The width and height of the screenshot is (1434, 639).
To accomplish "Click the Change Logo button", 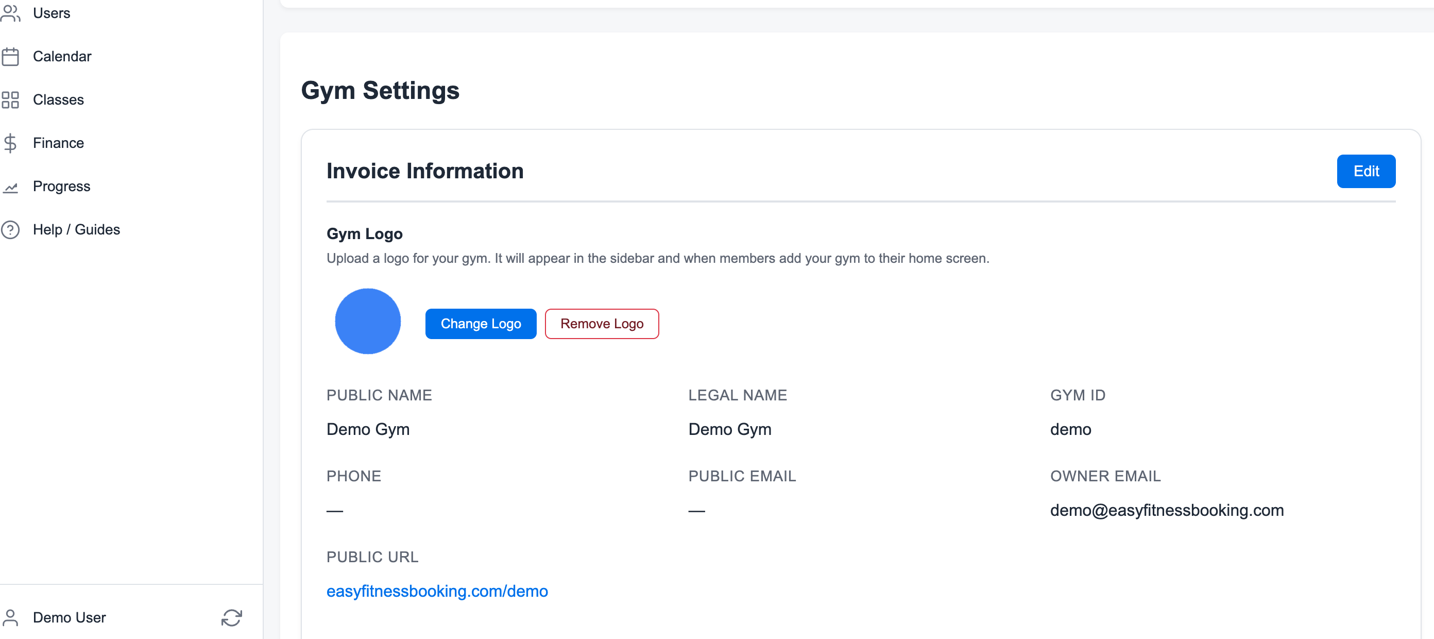I will (x=481, y=324).
